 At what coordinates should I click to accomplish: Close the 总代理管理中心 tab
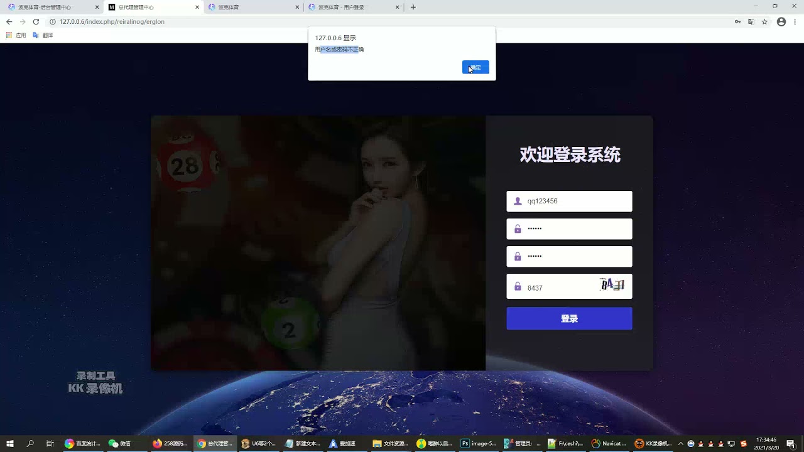tap(197, 8)
